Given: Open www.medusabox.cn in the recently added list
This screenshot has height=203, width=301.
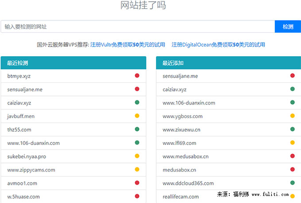Looking at the screenshot, I should pos(185,156).
